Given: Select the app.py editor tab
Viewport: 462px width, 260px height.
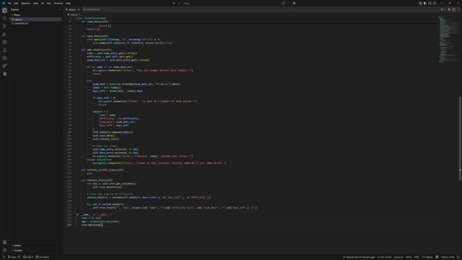Looking at the screenshot, I should point(72,9).
